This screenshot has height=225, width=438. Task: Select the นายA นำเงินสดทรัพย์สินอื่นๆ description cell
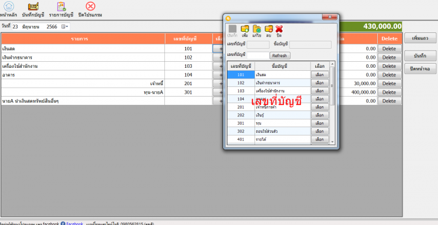pyautogui.click(x=83, y=101)
